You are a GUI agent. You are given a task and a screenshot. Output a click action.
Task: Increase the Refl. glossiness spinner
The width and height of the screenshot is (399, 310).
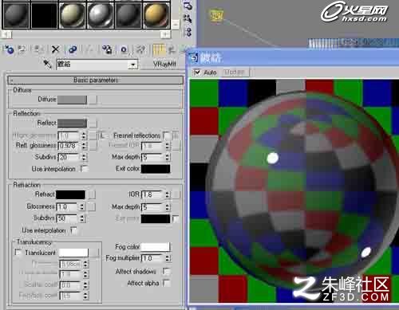click(x=84, y=143)
